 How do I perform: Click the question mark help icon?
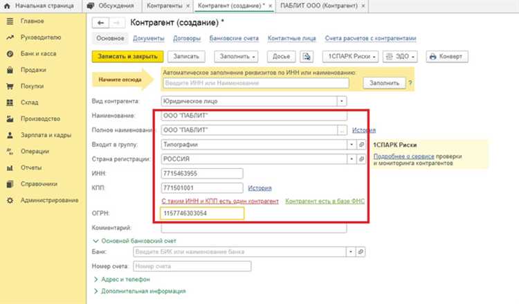(410, 83)
